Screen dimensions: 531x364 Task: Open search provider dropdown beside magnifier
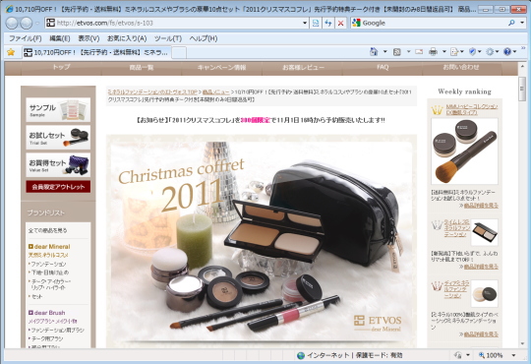(x=522, y=23)
